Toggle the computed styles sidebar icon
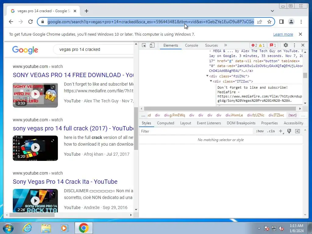The height and width of the screenshot is (234, 312). [x=297, y=131]
